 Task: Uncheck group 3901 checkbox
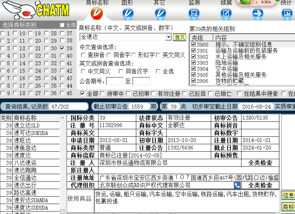point(193,50)
